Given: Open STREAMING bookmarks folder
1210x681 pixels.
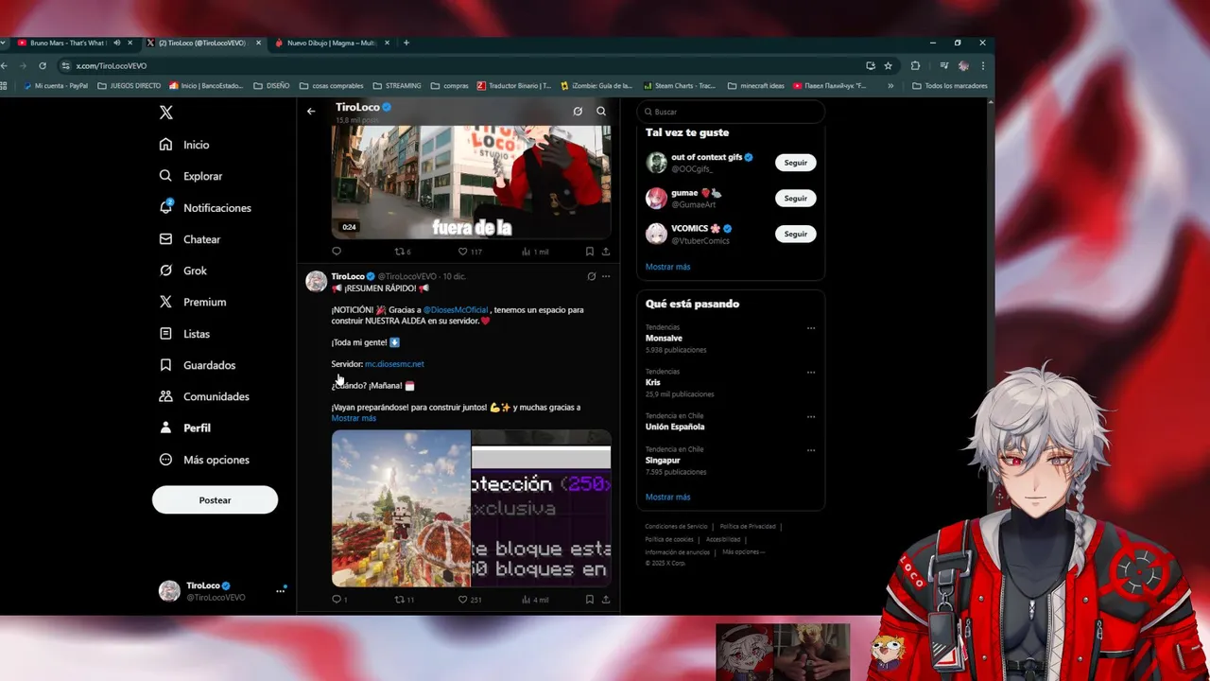Looking at the screenshot, I should tap(397, 86).
